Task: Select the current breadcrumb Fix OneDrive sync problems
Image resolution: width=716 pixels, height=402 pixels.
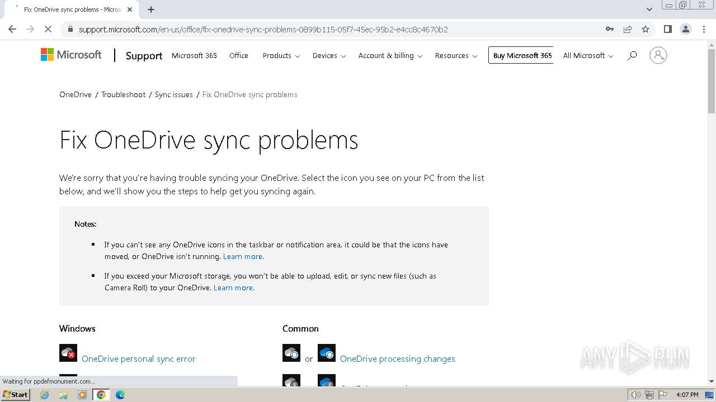Action: [249, 94]
